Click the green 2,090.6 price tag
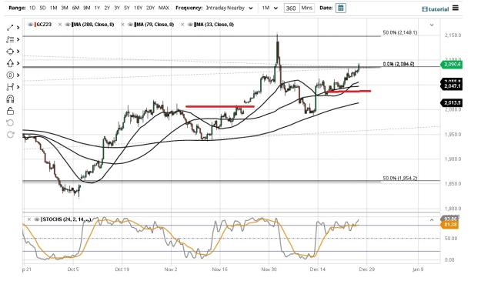Image resolution: width=481 pixels, height=281 pixels. coord(451,65)
